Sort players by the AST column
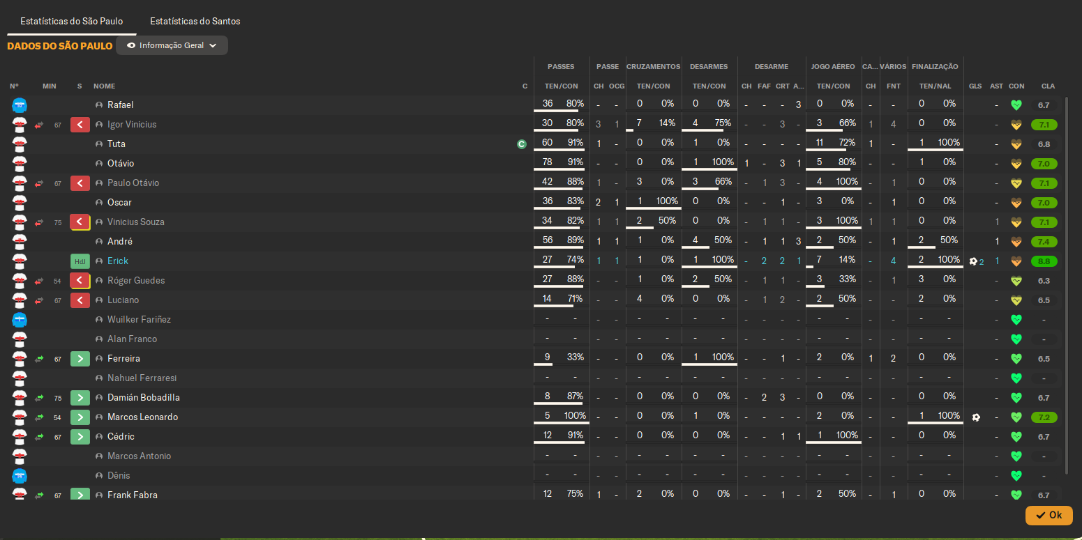 (x=996, y=86)
